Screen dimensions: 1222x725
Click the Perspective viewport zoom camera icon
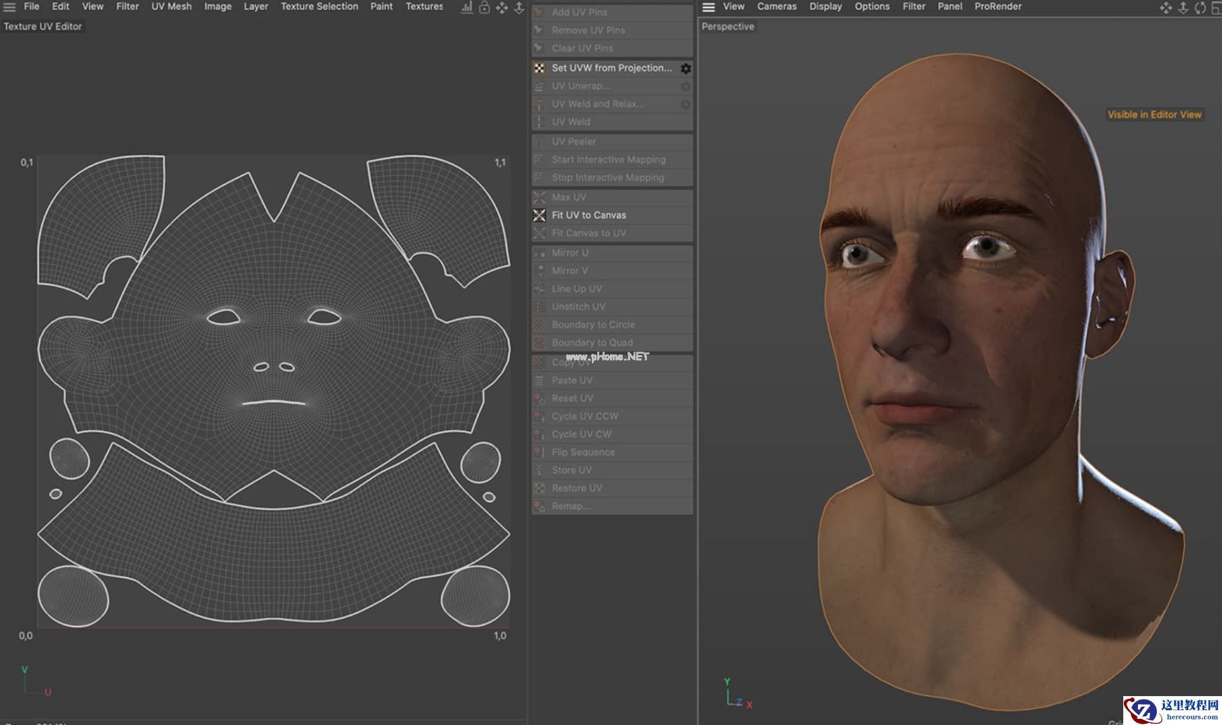tap(1183, 7)
